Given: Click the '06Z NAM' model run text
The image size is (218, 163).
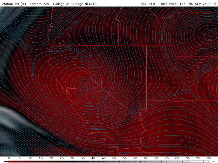Looking at the screenshot, I should 148,4.
